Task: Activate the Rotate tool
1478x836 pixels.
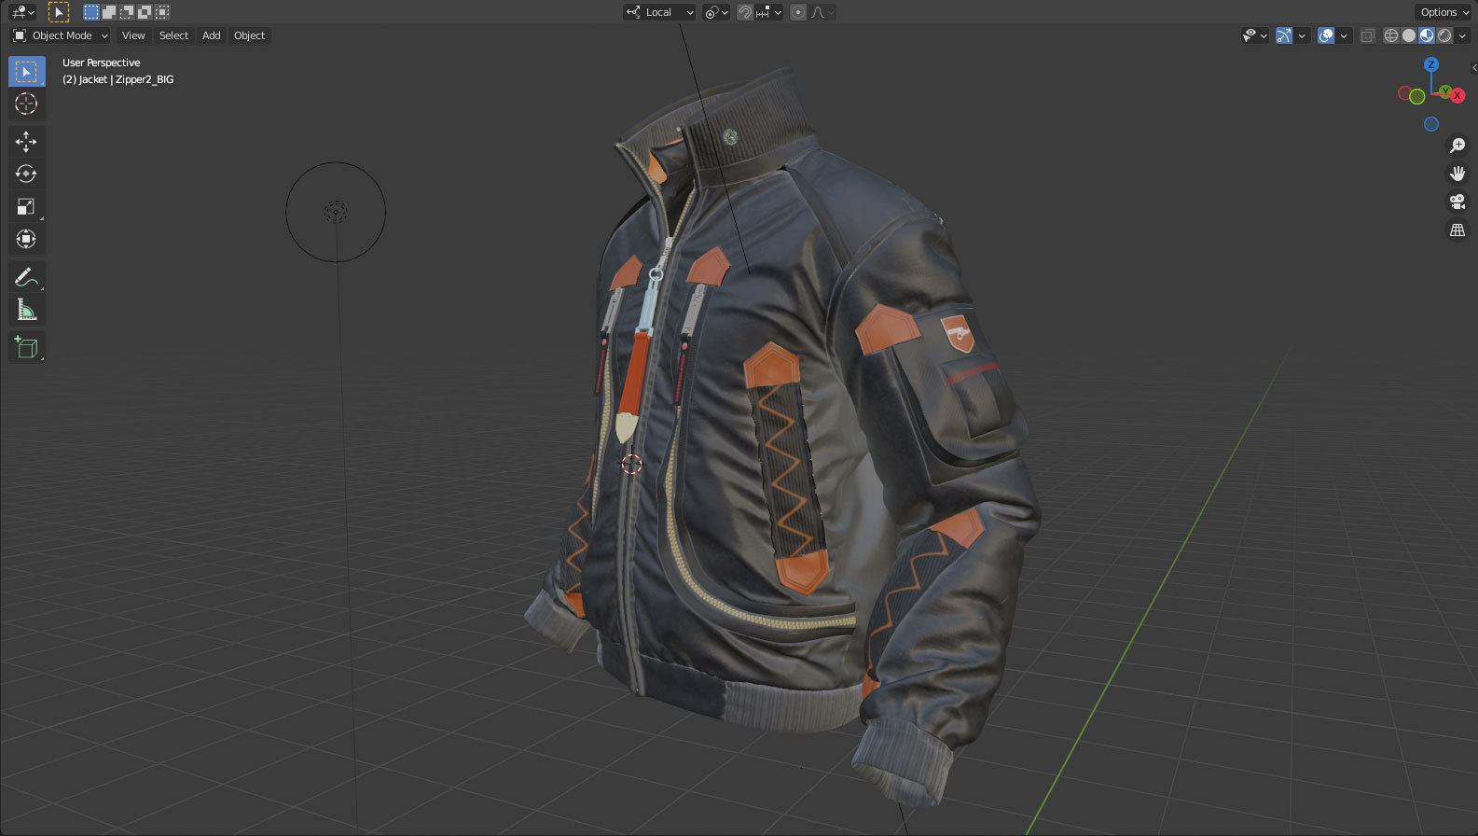Action: 26,174
